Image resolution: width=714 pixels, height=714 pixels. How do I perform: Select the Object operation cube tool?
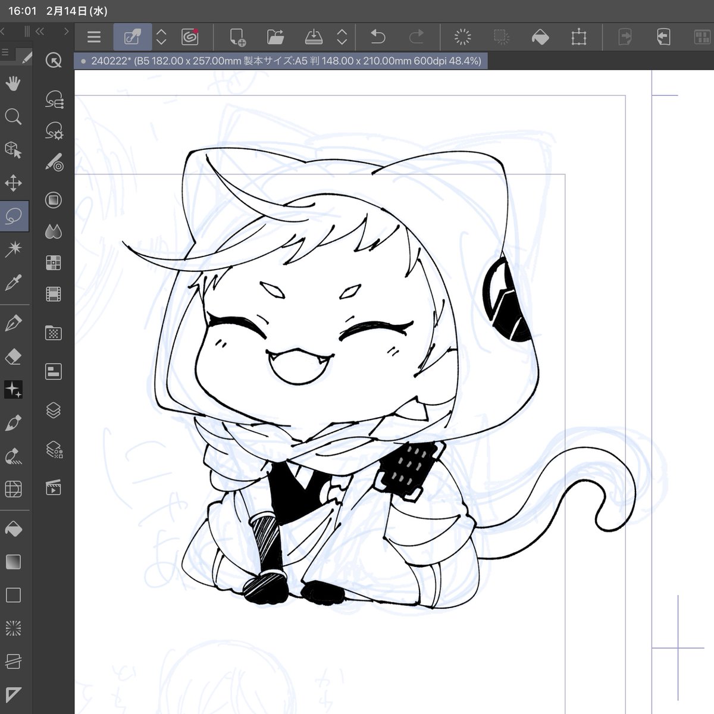13,149
